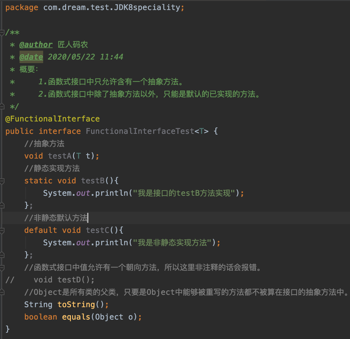Image resolution: width=350 pixels, height=339 pixels.
Task: Click the testC method name
Action: point(97,230)
